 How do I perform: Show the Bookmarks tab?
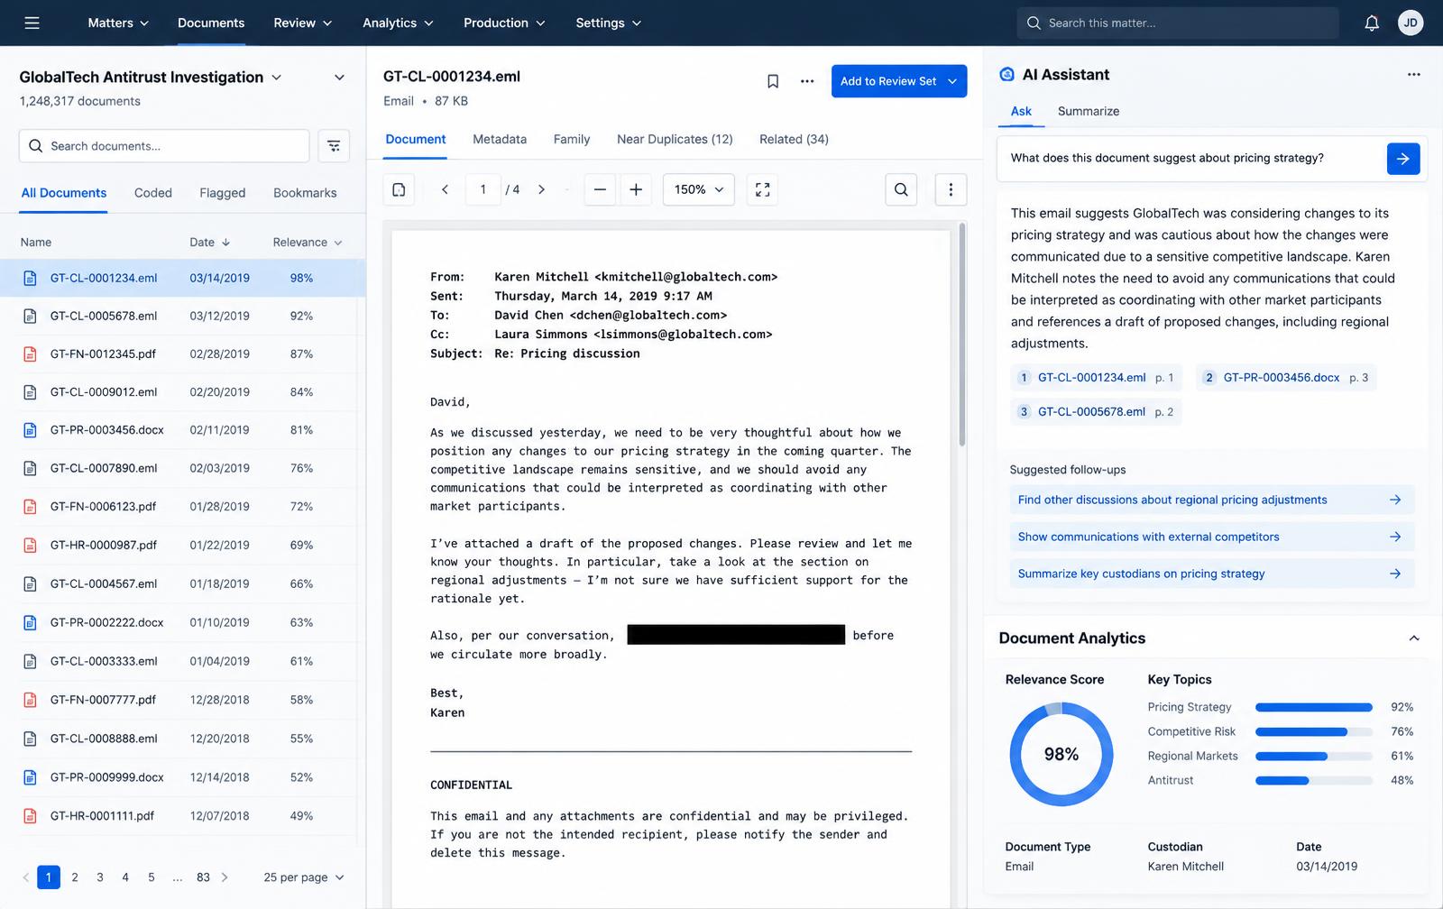305,193
